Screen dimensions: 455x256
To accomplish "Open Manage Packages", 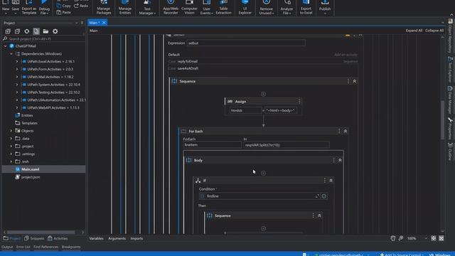I will click(104, 8).
